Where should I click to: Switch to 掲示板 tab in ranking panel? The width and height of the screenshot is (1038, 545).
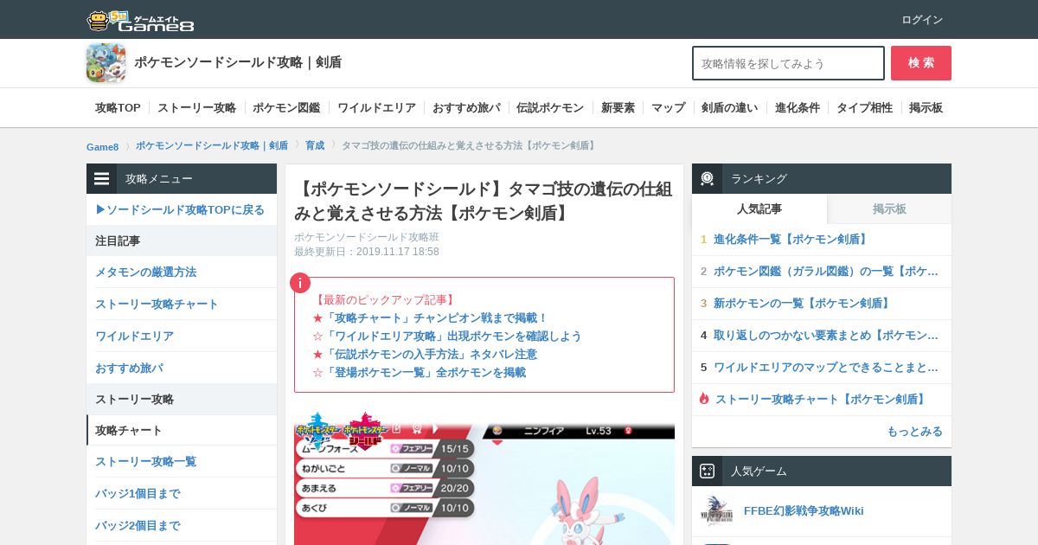point(889,209)
